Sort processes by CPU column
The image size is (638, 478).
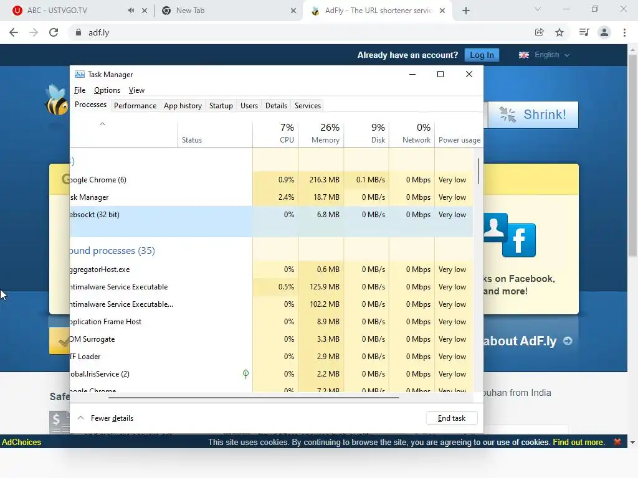(x=275, y=133)
